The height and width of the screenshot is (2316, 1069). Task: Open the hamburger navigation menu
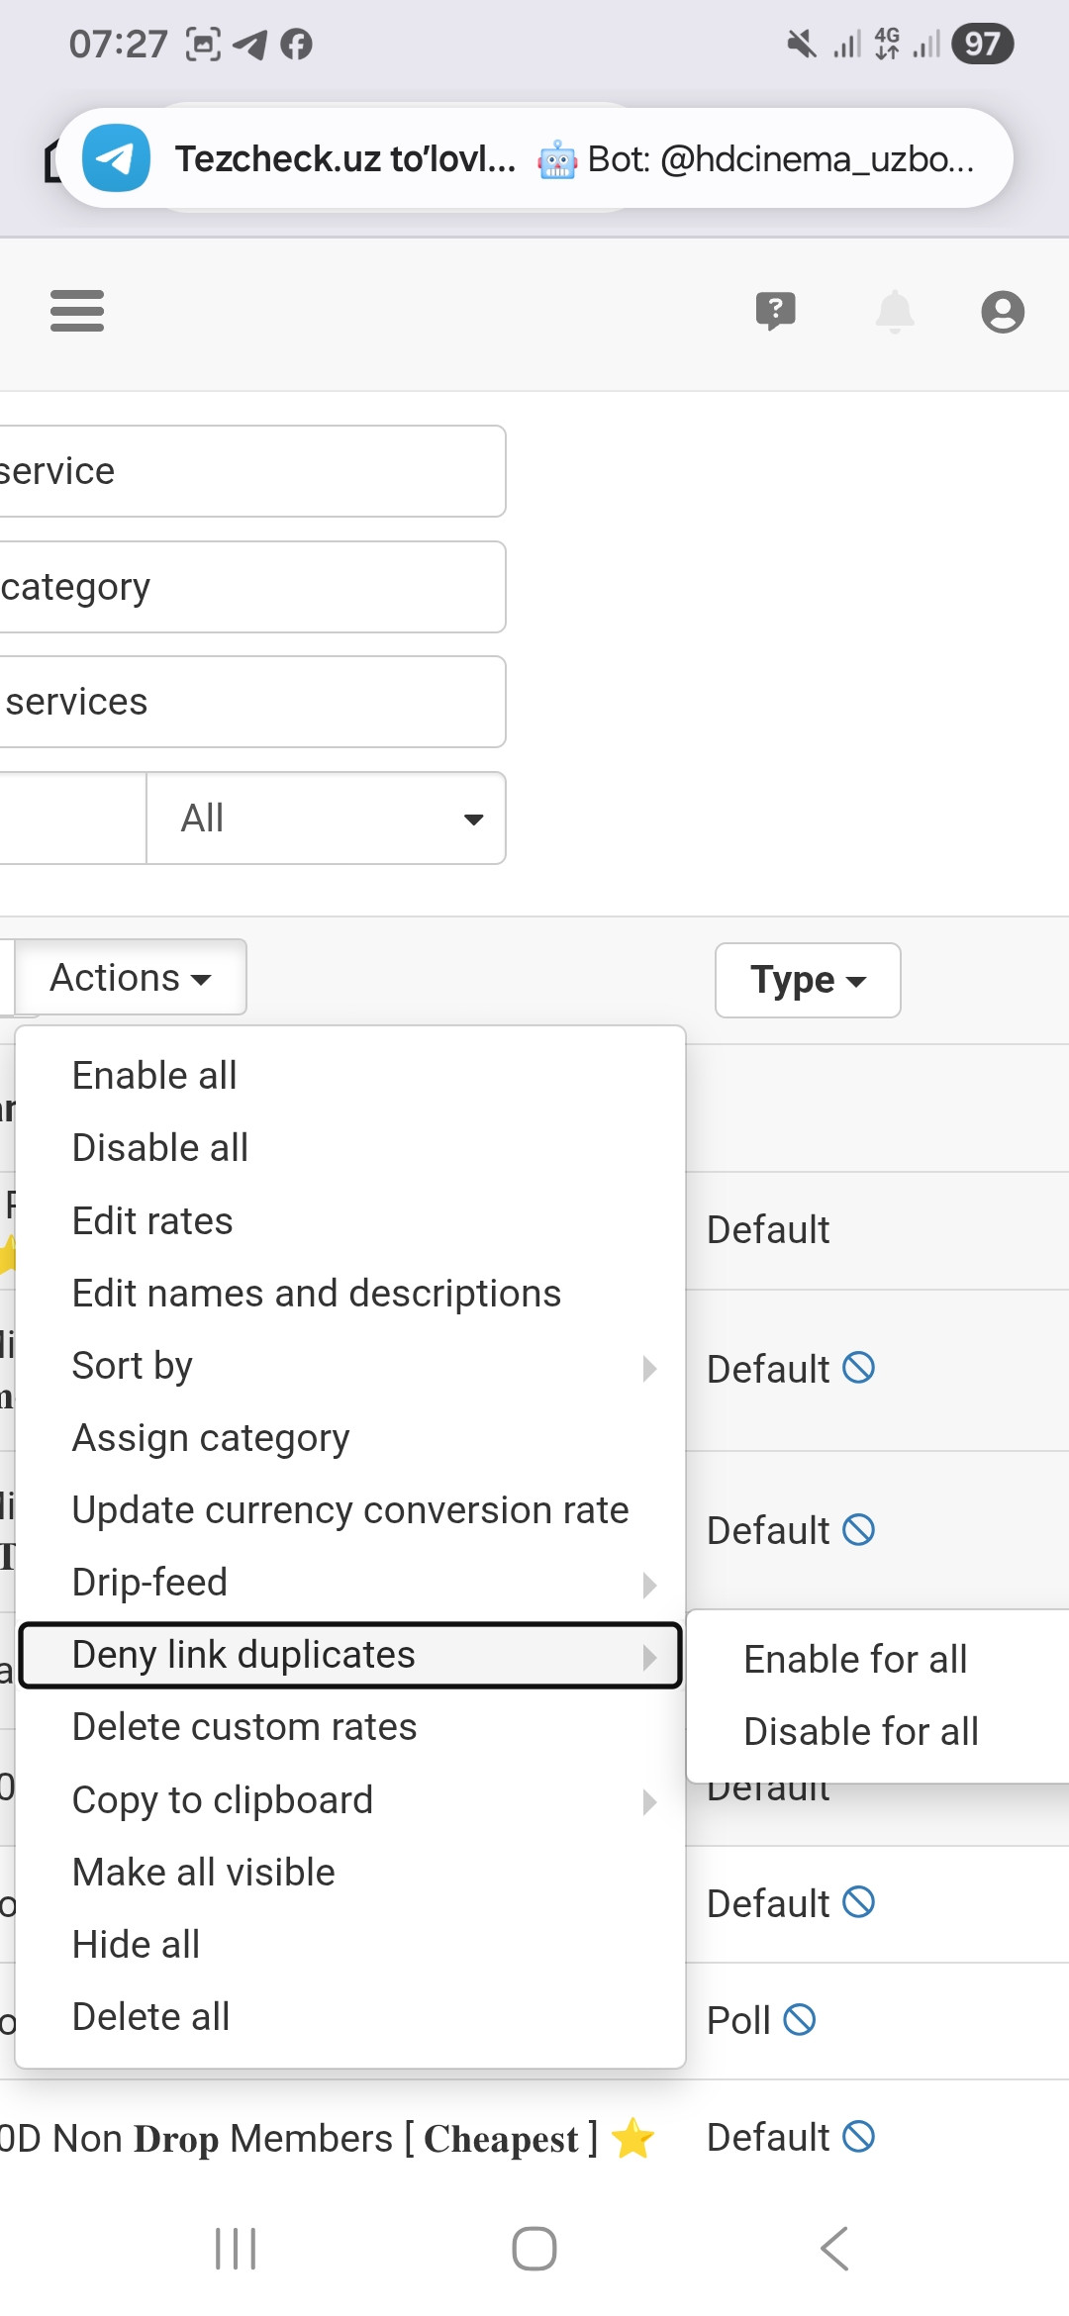coord(77,311)
